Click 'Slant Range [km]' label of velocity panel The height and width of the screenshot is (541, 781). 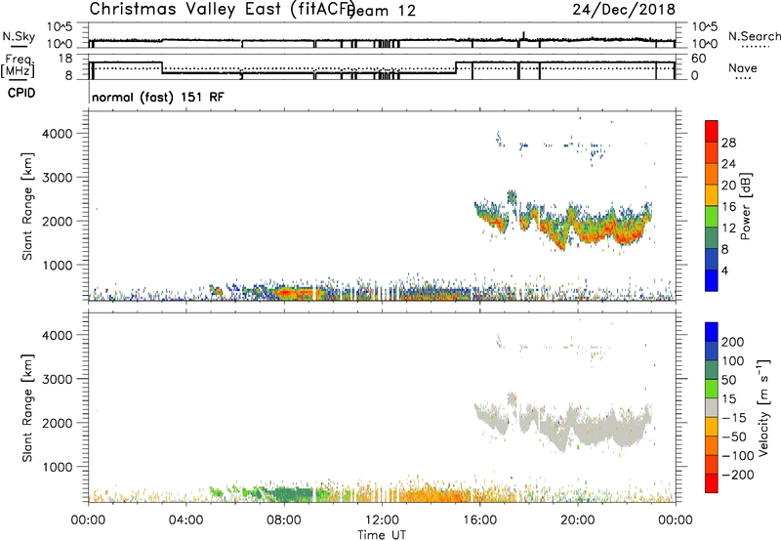27,408
